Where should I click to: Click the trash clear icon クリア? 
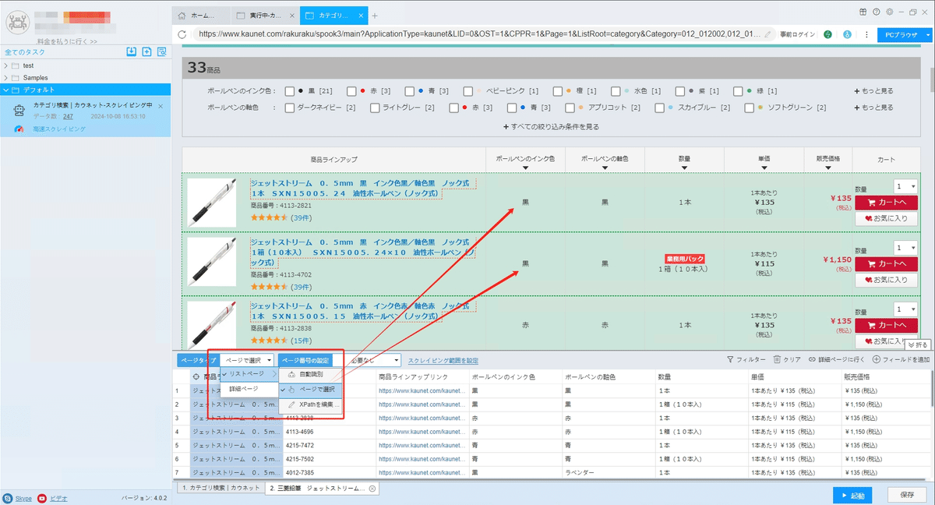[777, 360]
